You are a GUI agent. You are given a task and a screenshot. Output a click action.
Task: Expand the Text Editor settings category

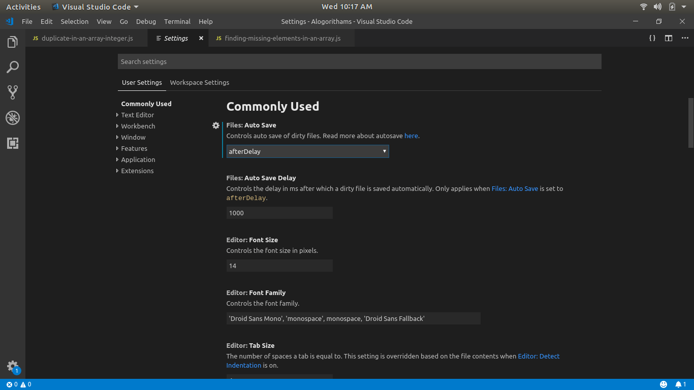point(137,115)
